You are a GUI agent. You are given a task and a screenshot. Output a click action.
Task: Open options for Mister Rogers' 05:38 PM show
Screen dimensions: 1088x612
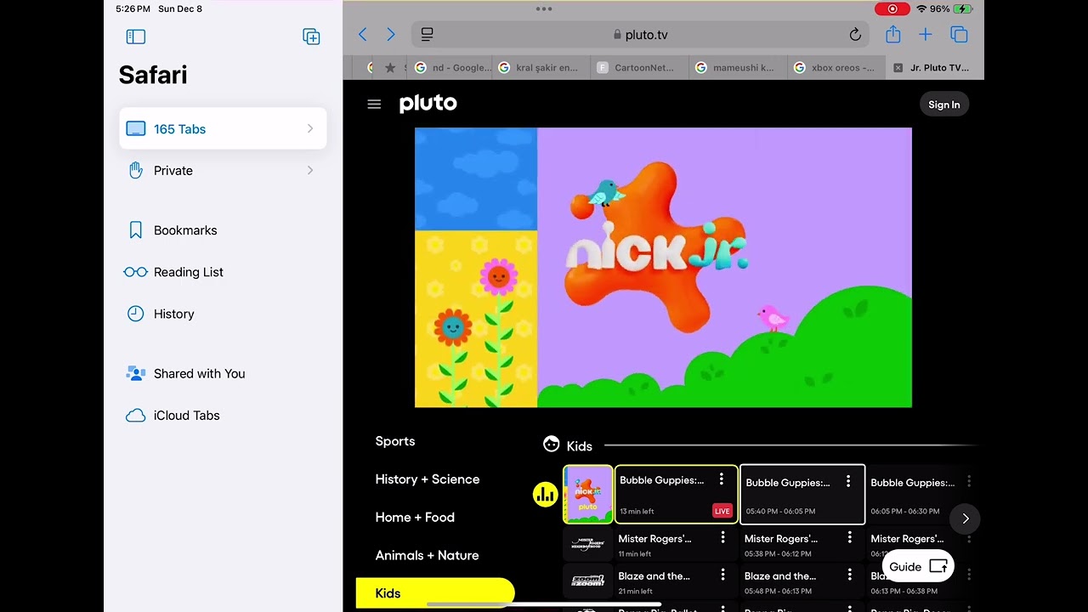849,538
